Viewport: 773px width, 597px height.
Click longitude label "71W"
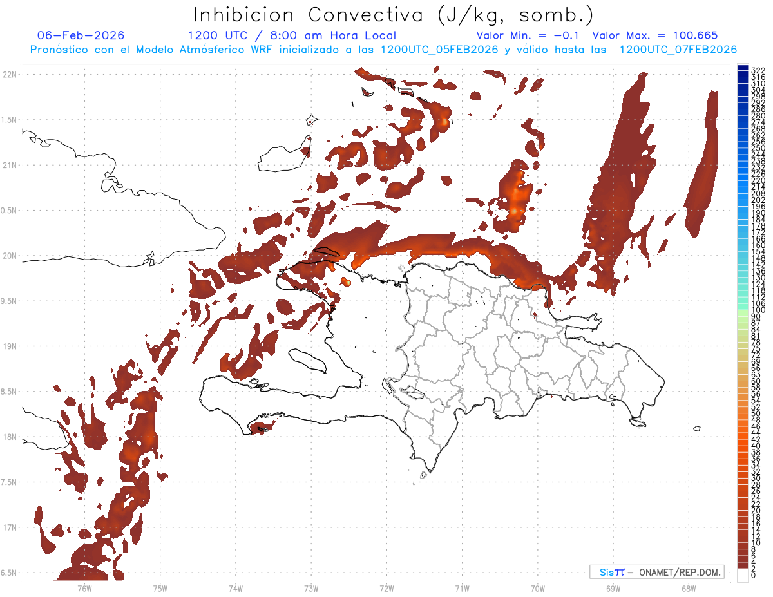click(x=462, y=589)
